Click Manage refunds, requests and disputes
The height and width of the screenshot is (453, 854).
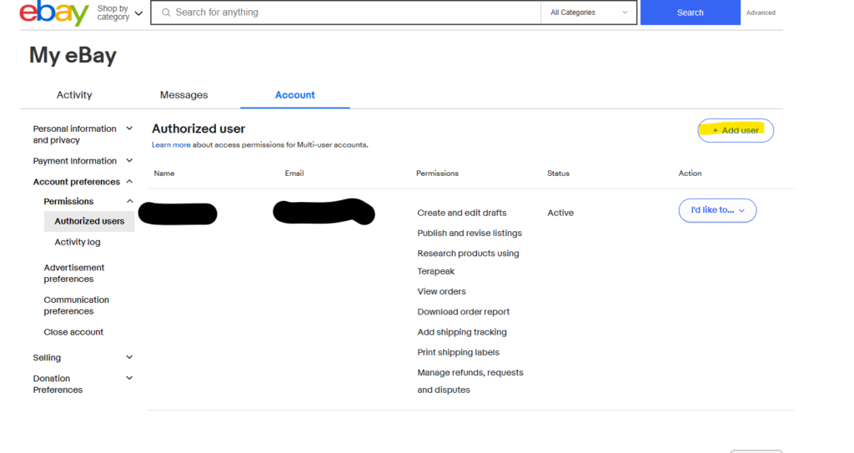pos(470,381)
